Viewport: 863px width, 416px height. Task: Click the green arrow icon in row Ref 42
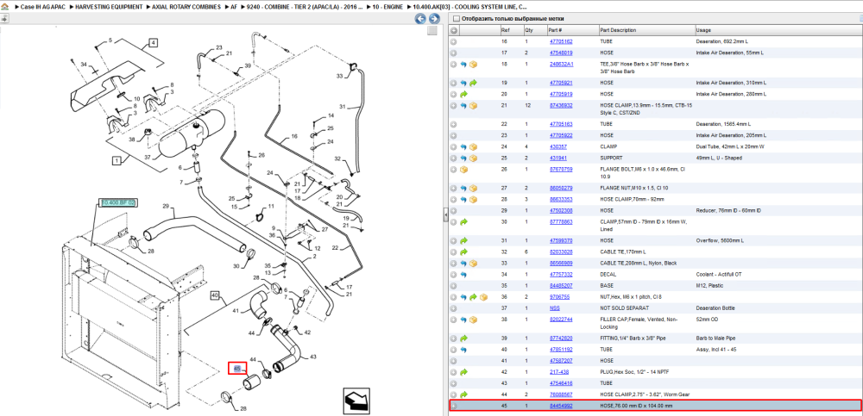coord(463,372)
